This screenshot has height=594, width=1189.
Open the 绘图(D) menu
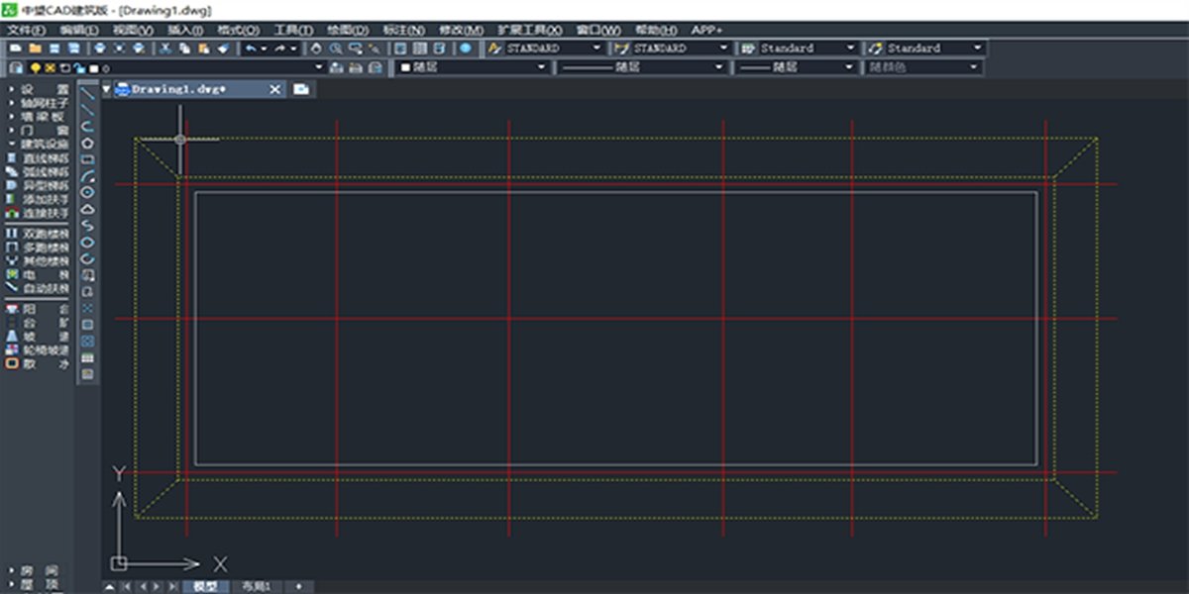point(347,30)
